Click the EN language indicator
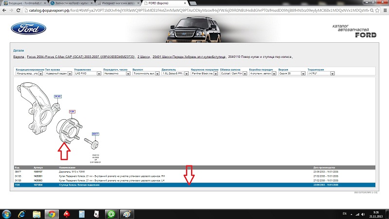The image size is (389, 219). [344, 214]
